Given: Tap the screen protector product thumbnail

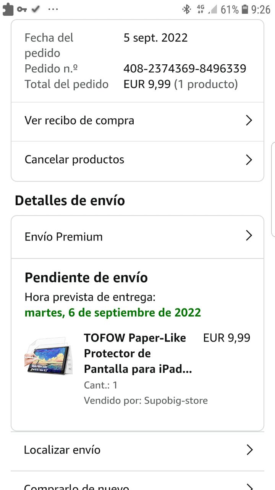Looking at the screenshot, I should click(47, 356).
